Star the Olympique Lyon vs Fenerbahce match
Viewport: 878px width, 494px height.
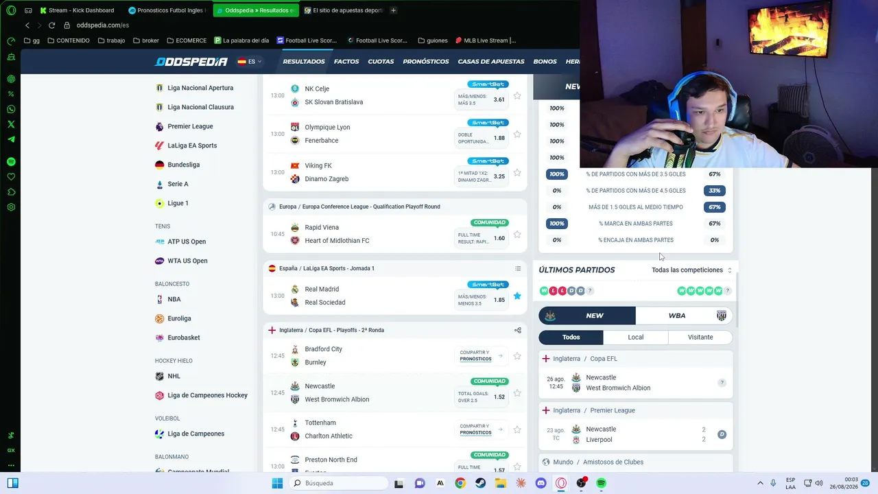[x=517, y=134]
